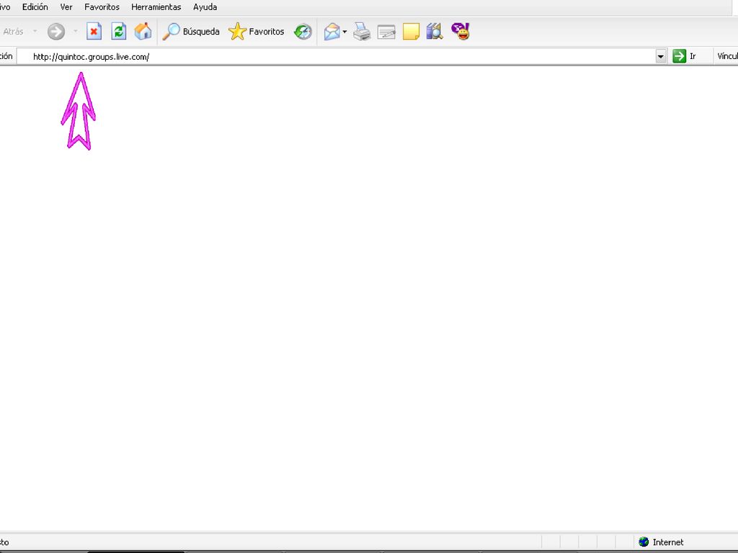Open the Forward history dropdown arrow
The image size is (738, 553).
click(x=75, y=32)
